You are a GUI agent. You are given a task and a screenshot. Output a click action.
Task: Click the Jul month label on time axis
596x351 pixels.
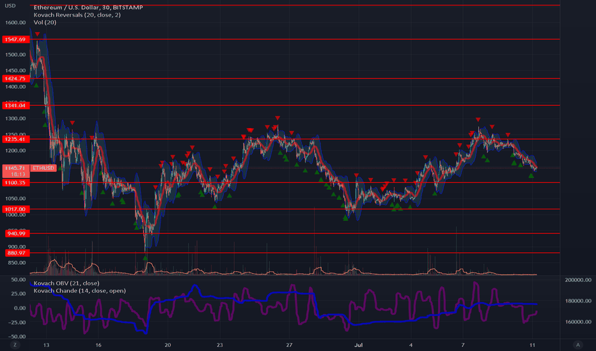(359, 345)
